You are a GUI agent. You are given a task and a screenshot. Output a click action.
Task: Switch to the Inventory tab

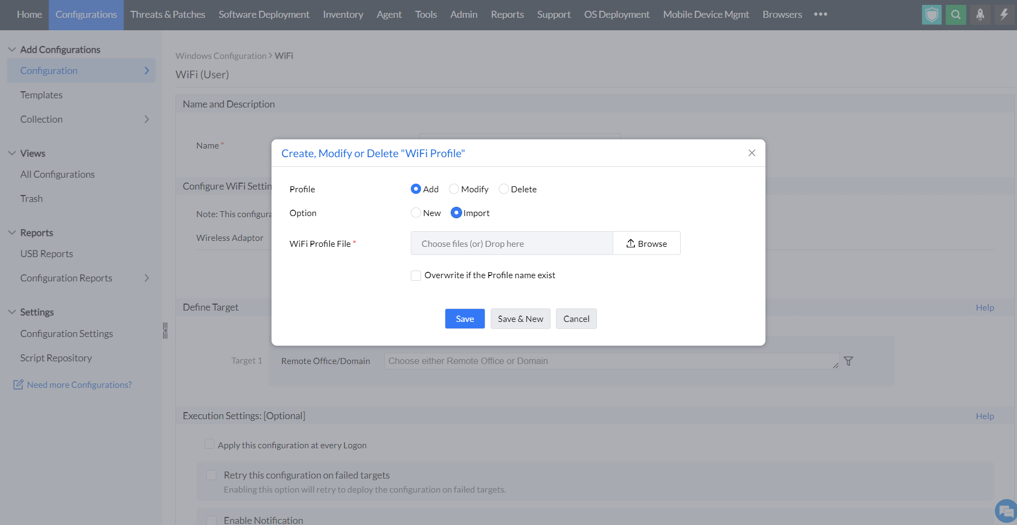pos(343,15)
